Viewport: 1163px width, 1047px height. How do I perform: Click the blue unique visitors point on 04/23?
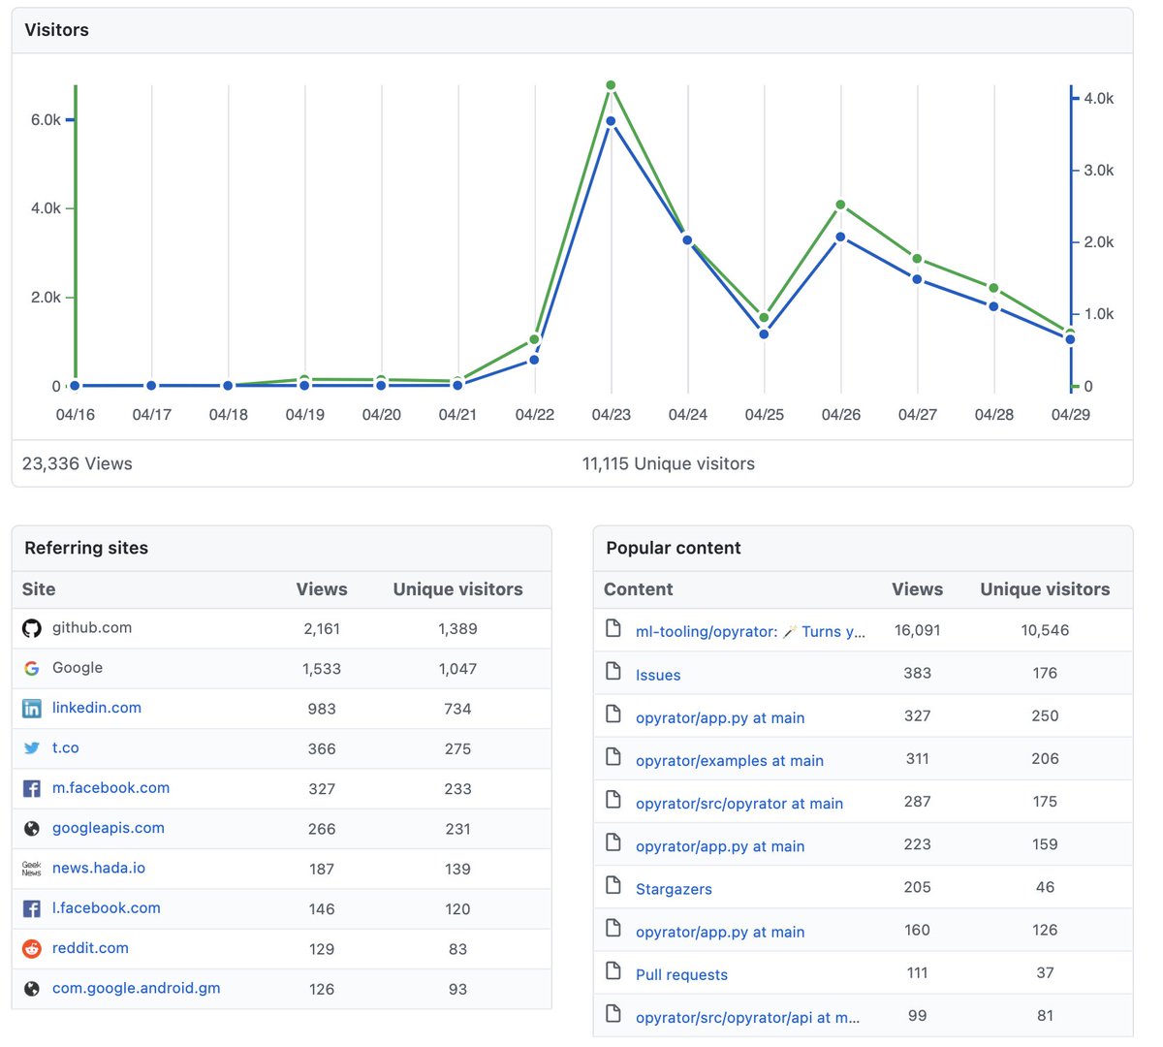tap(611, 121)
